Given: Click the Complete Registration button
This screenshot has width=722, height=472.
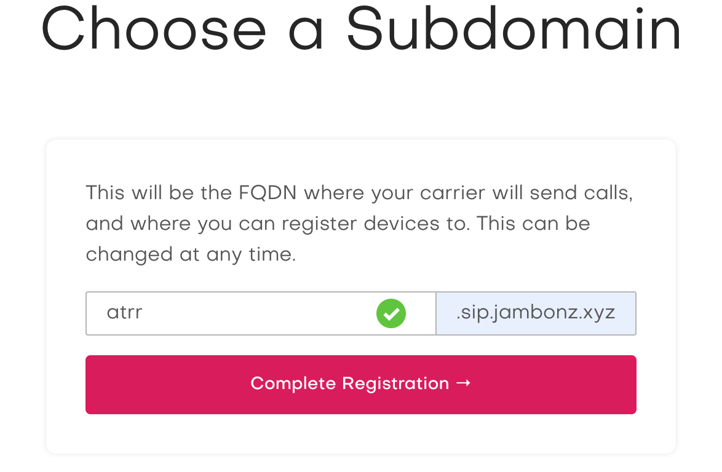Looking at the screenshot, I should [361, 383].
